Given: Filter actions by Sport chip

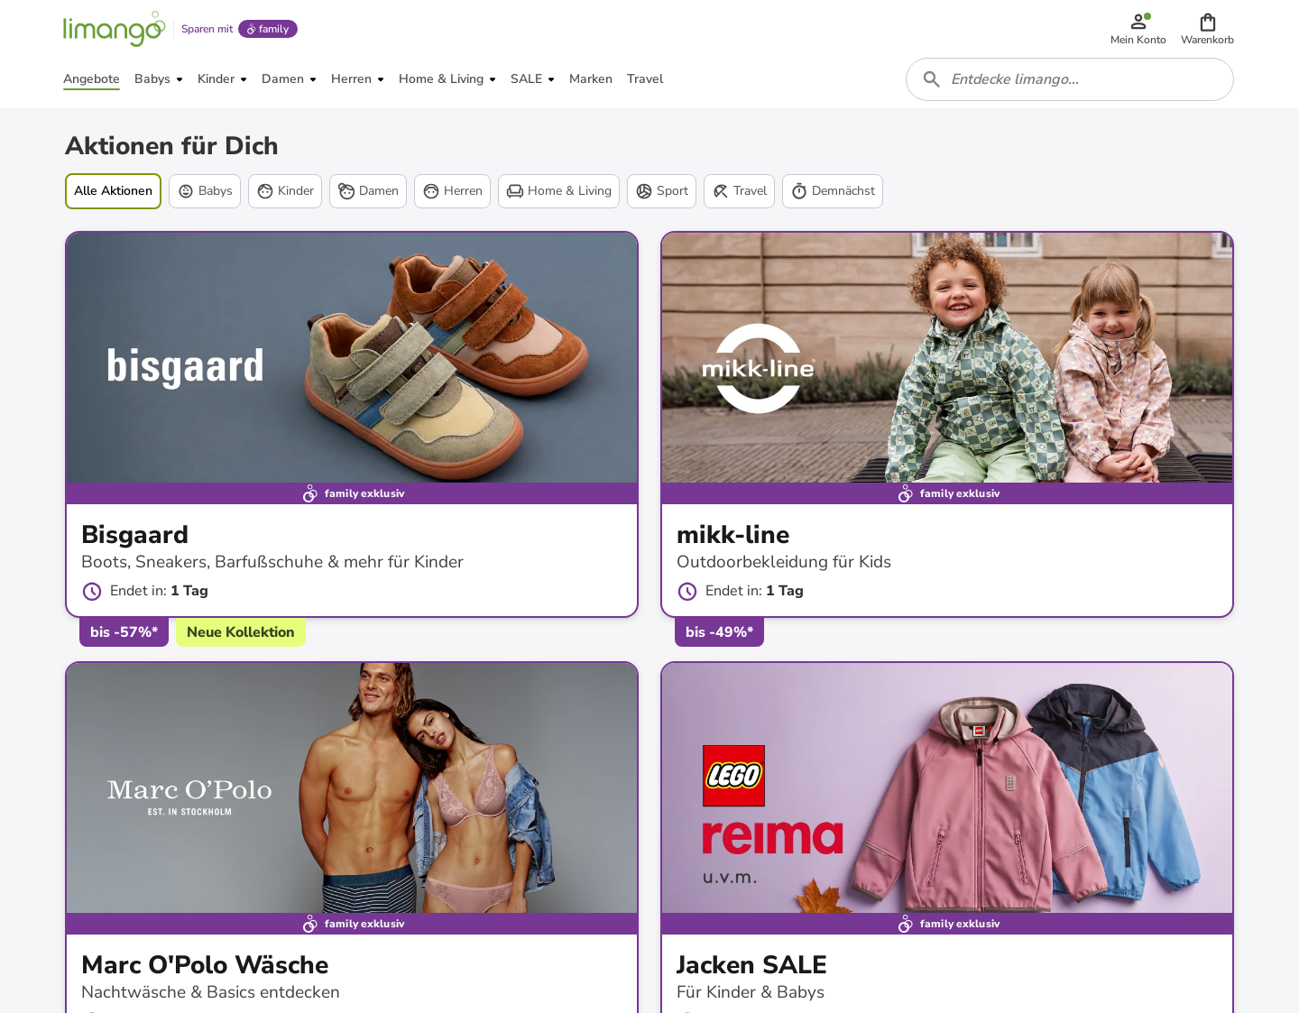Looking at the screenshot, I should coord(661,191).
